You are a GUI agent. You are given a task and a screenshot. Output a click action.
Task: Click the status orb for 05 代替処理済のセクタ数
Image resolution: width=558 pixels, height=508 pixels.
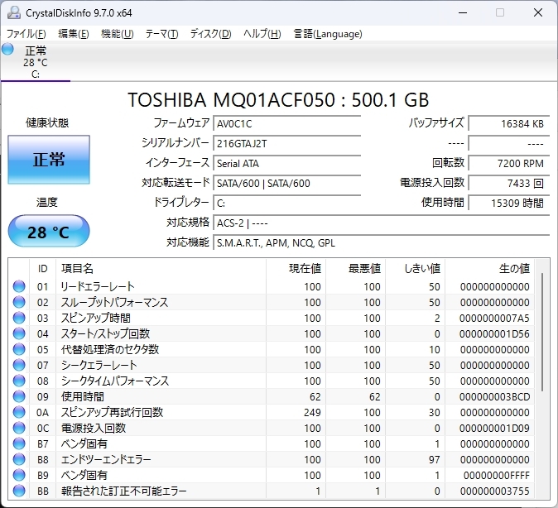pyautogui.click(x=19, y=349)
